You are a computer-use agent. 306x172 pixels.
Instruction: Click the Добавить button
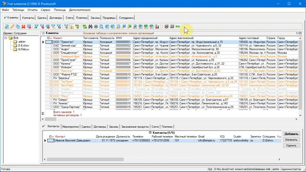(x=291, y=134)
